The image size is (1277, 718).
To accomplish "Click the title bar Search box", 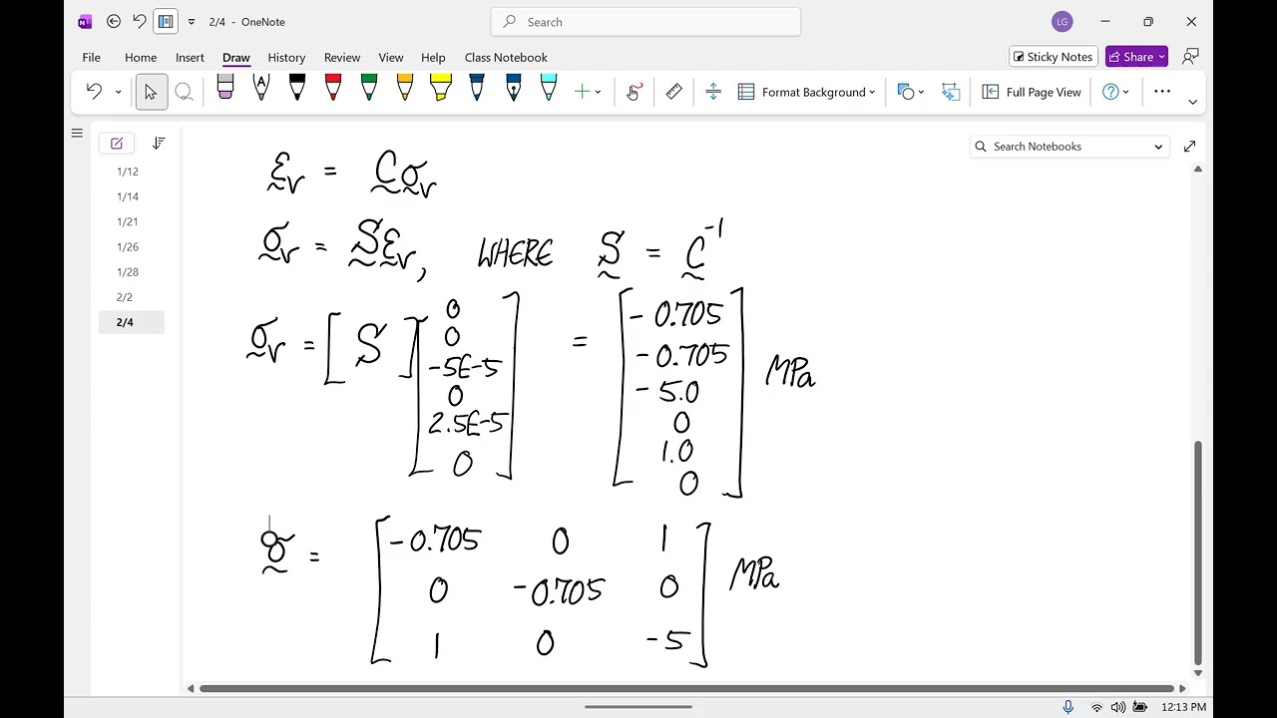I will 645,21.
